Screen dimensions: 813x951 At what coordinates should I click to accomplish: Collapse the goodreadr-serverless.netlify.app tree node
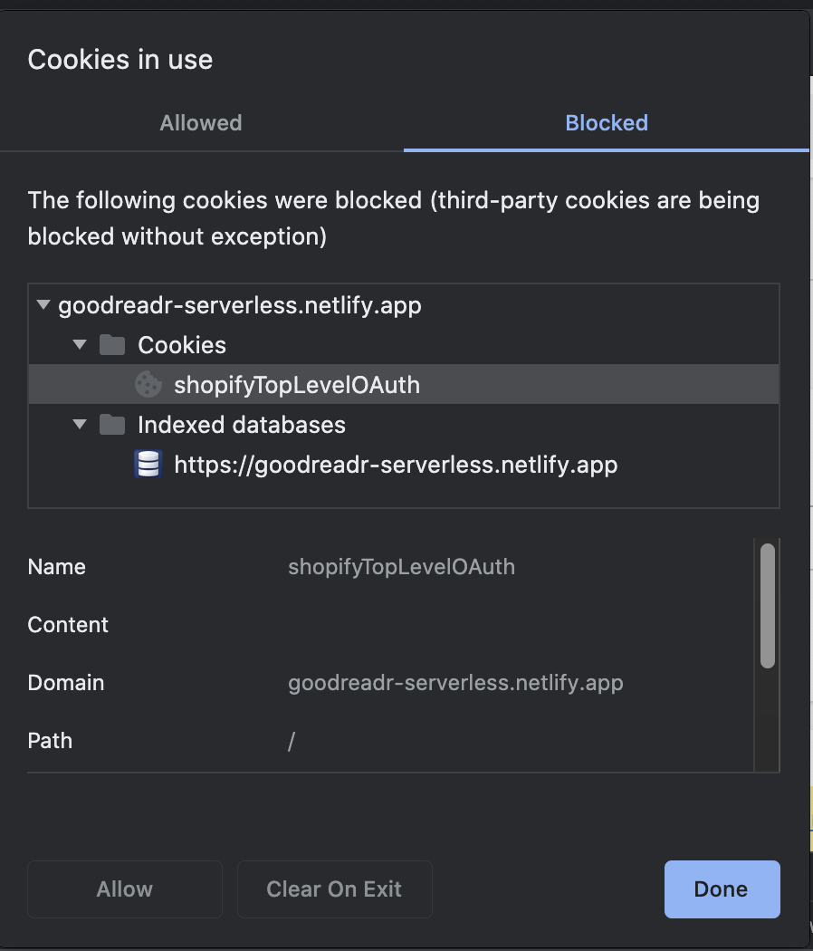pos(43,304)
